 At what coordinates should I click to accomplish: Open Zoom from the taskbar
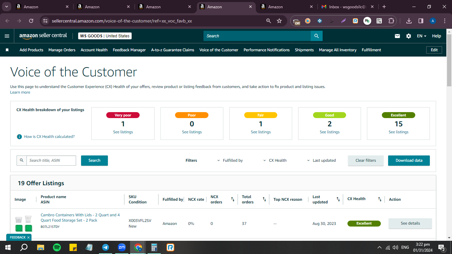[122, 247]
